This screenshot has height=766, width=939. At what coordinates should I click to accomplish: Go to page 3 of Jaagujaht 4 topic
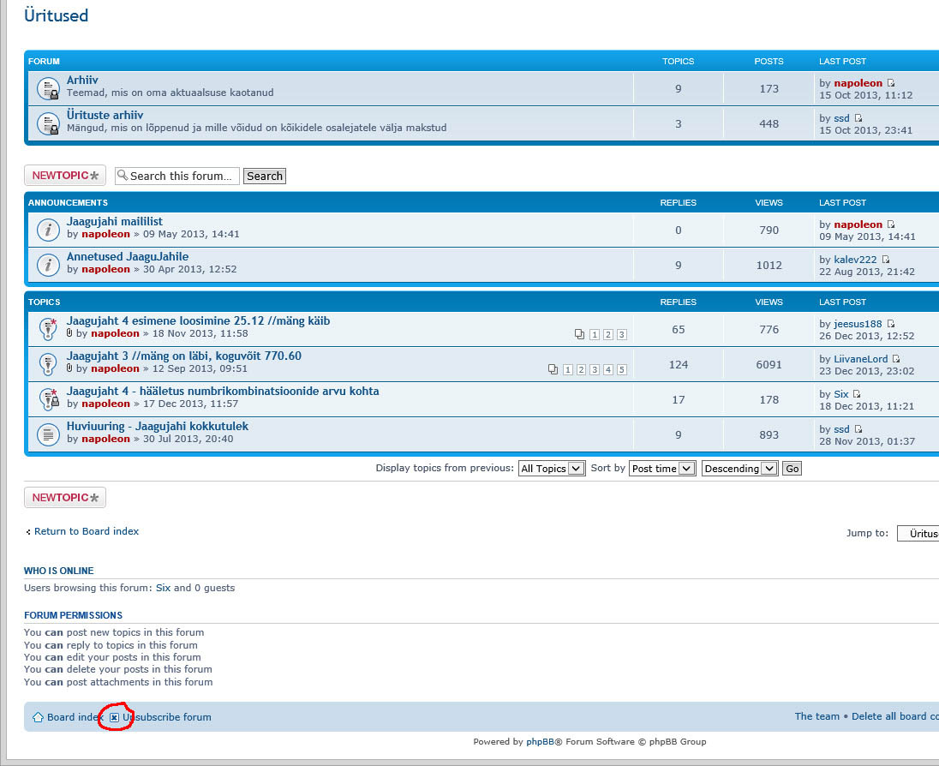tap(622, 335)
